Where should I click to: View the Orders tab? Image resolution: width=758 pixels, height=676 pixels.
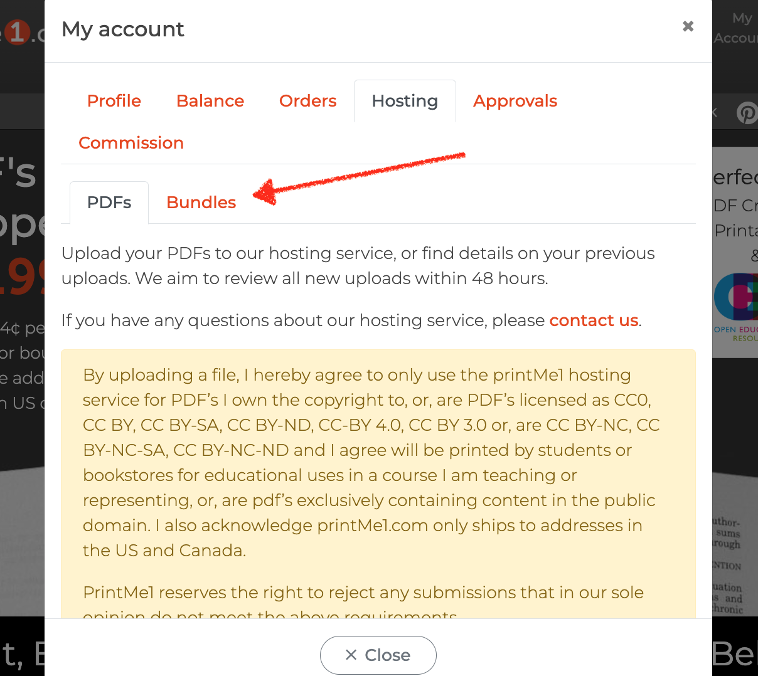tap(308, 101)
